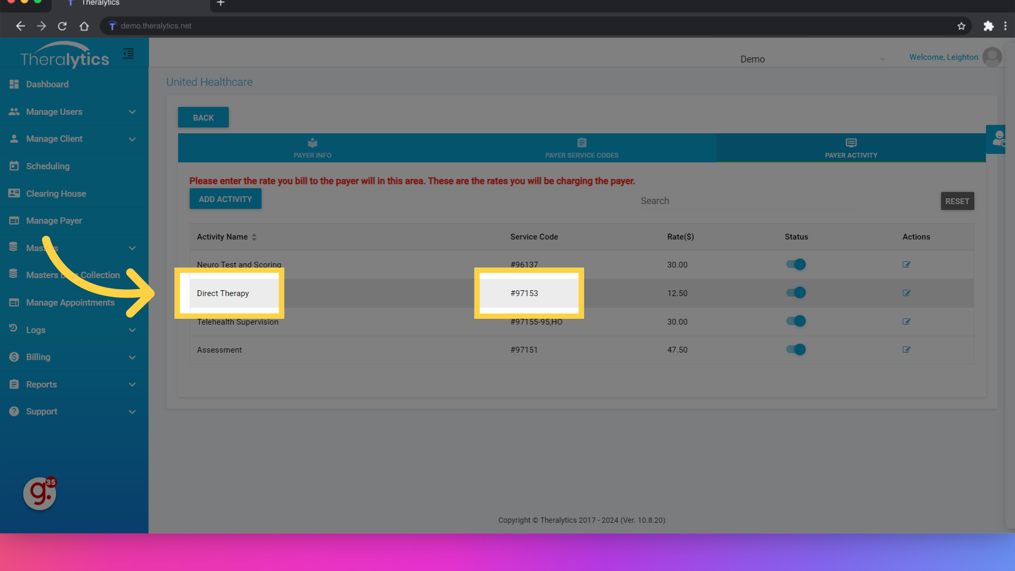
Task: Click the Payer Service Codes tab icon
Action: (x=582, y=143)
